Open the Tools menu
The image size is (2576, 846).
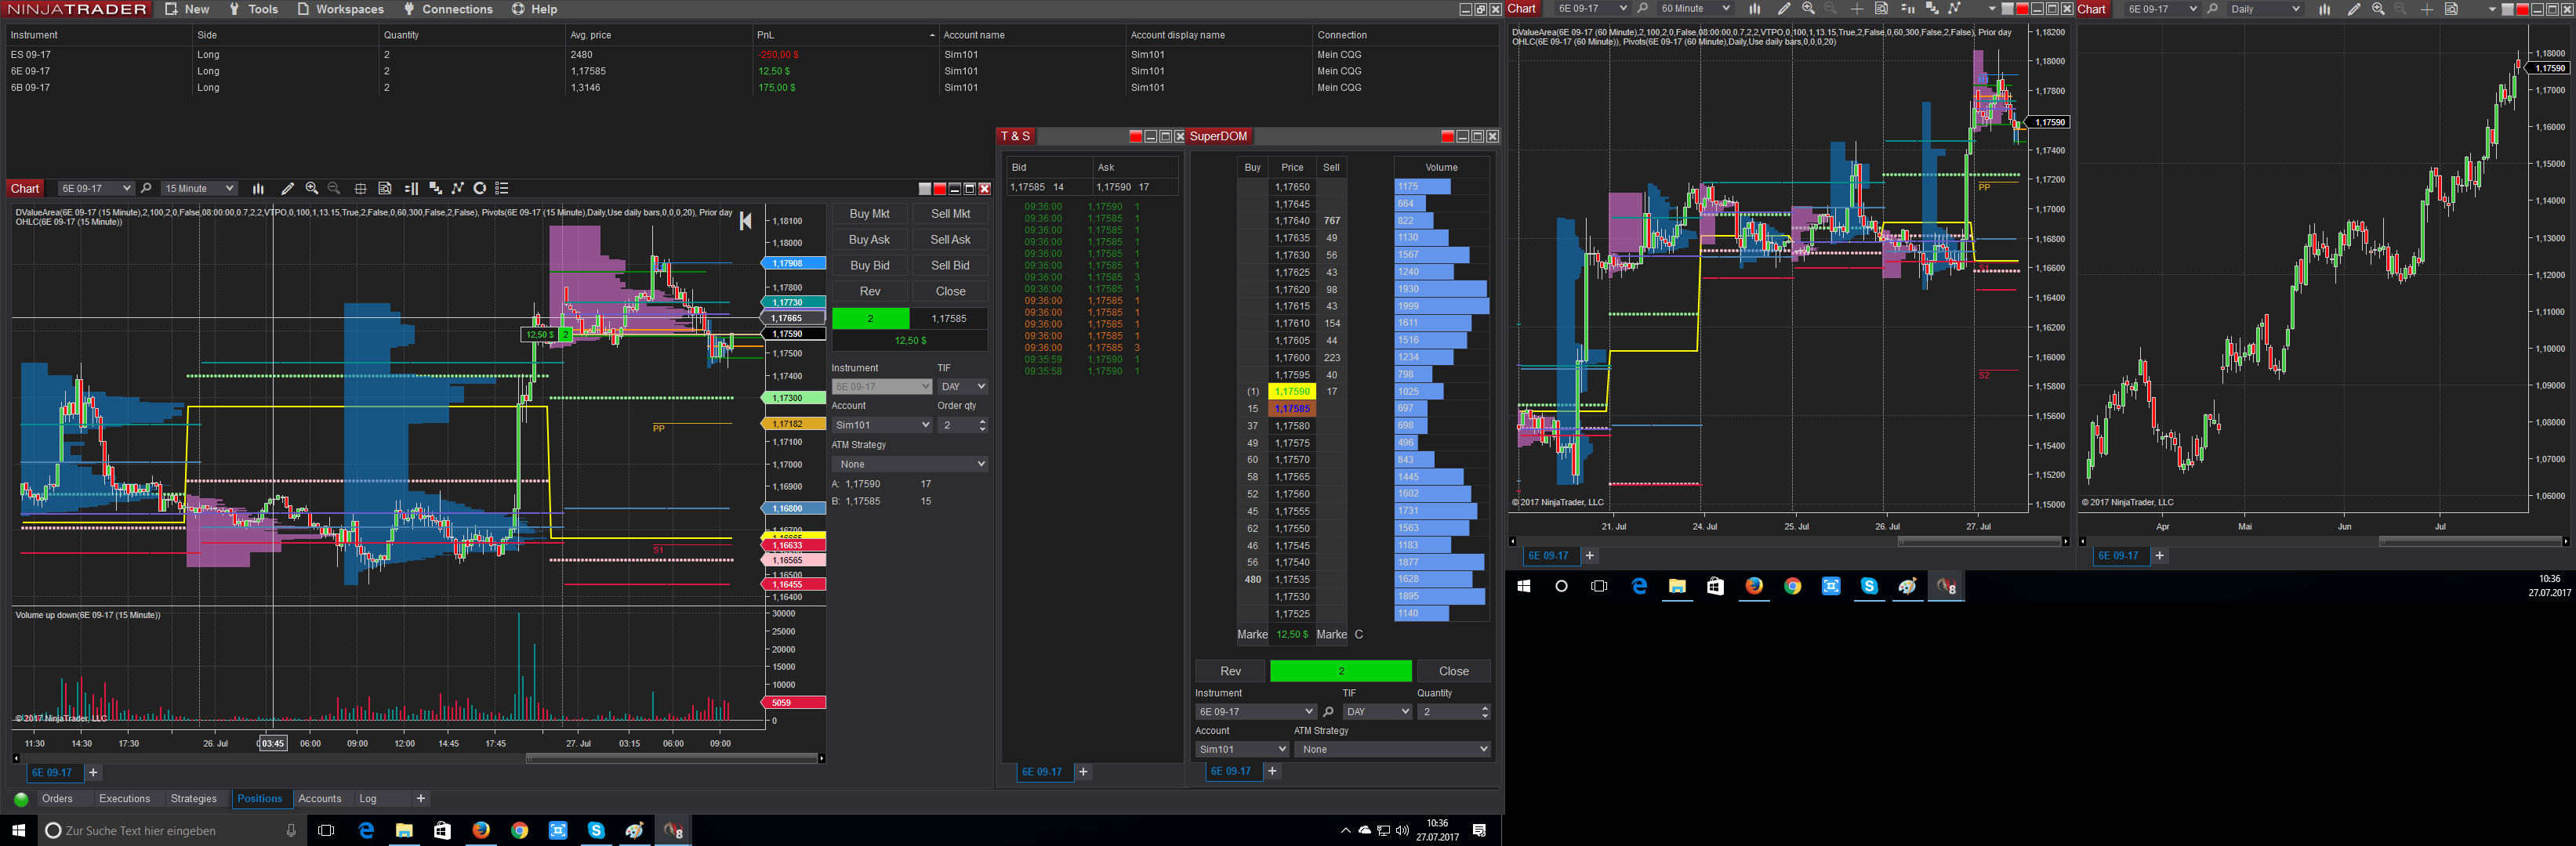point(254,9)
